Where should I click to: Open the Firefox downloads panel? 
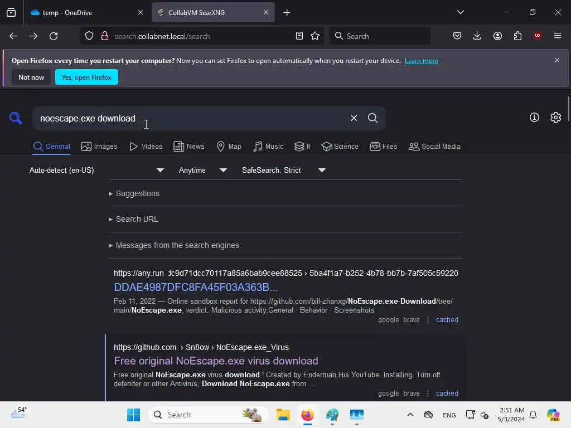(x=477, y=36)
